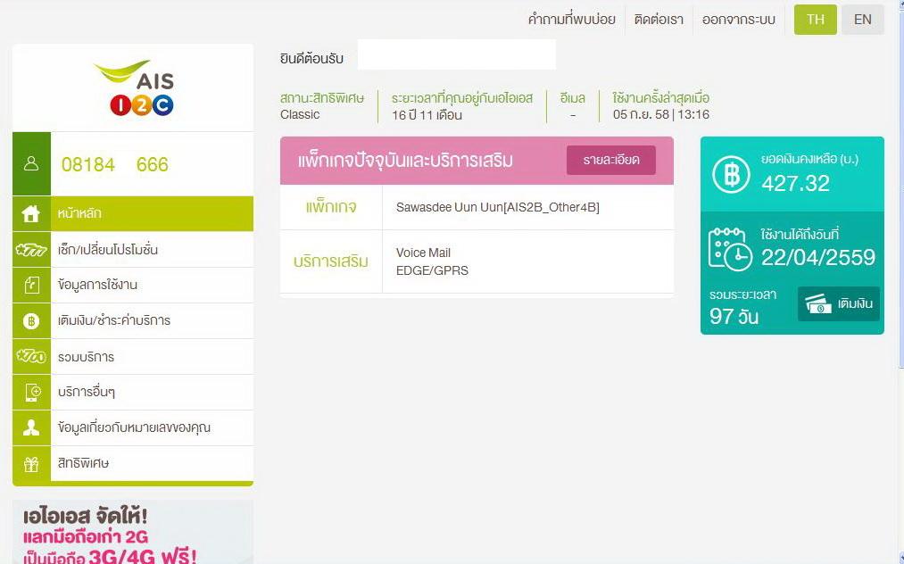The image size is (904, 564).
Task: Open ข้อมูลการใช้งาน menu item
Action: [x=133, y=285]
